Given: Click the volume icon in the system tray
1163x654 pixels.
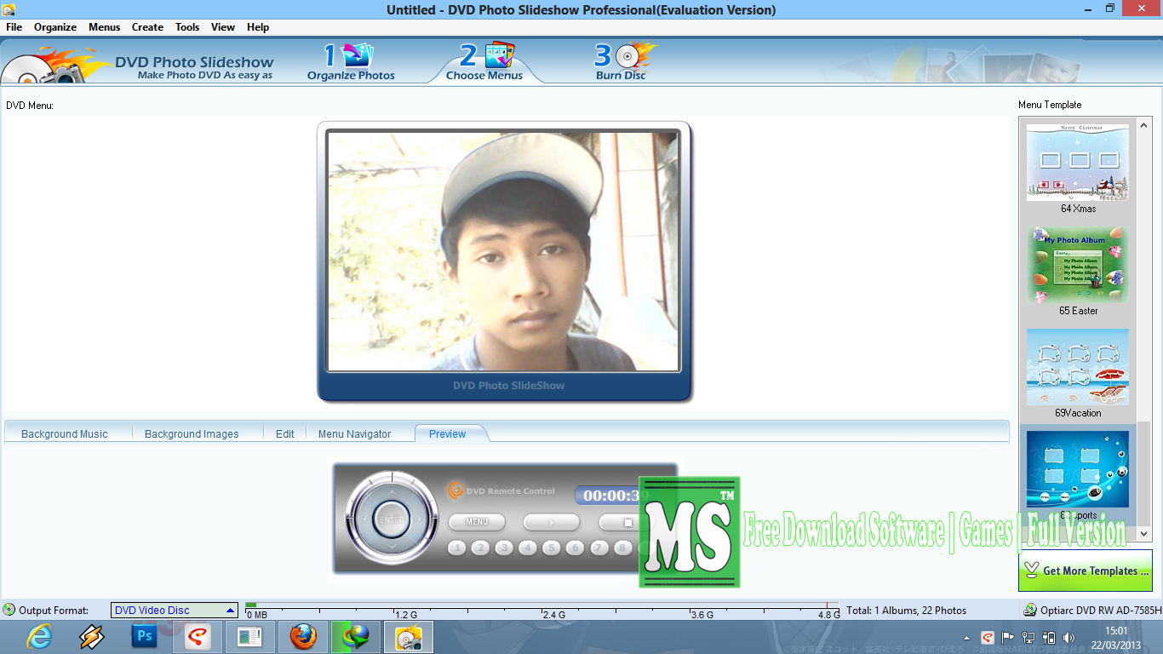Looking at the screenshot, I should pos(1068,637).
